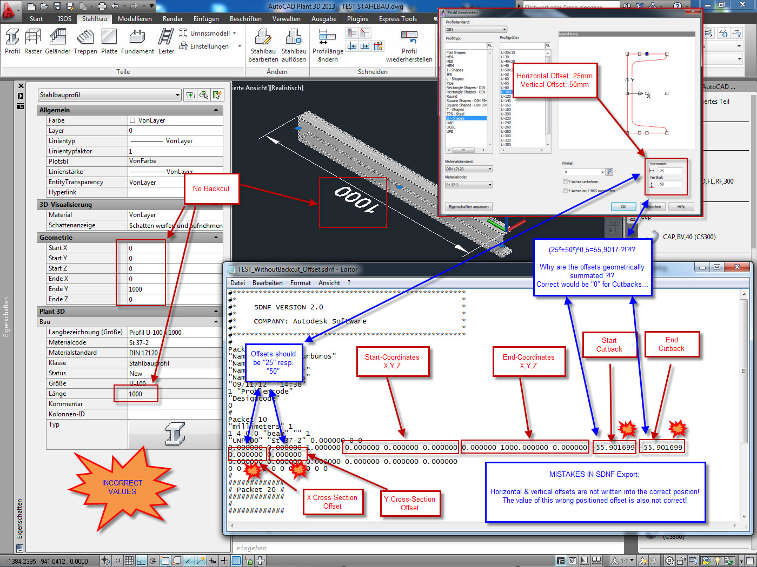
Task: Click Eigenschaften anpassen button
Action: [x=469, y=207]
